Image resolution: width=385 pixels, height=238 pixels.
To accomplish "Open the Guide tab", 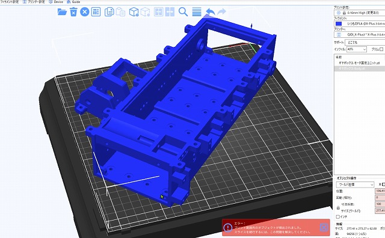I will point(73,2).
